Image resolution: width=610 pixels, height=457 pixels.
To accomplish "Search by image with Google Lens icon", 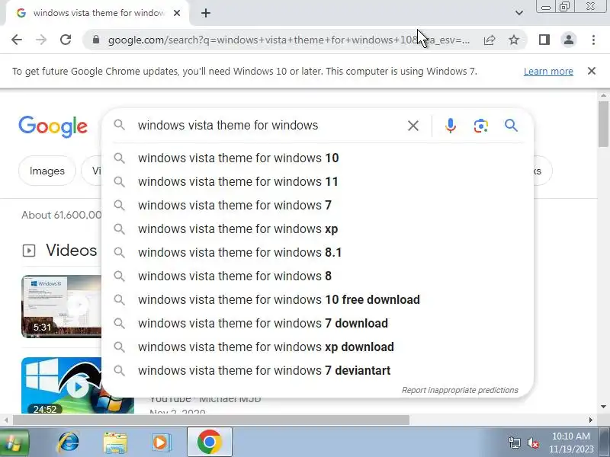I will point(481,126).
